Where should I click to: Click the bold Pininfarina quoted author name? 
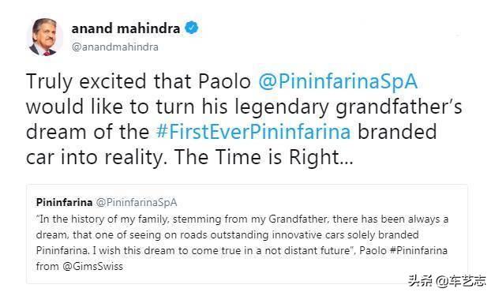pyautogui.click(x=64, y=202)
